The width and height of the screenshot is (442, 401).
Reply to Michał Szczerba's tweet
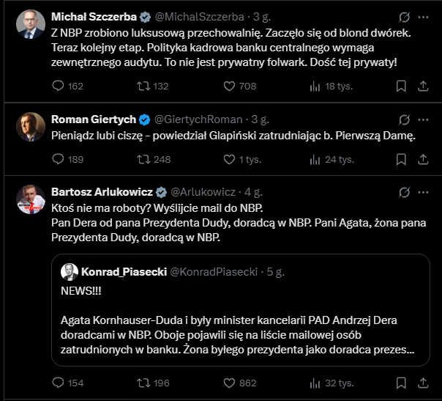[x=59, y=87]
